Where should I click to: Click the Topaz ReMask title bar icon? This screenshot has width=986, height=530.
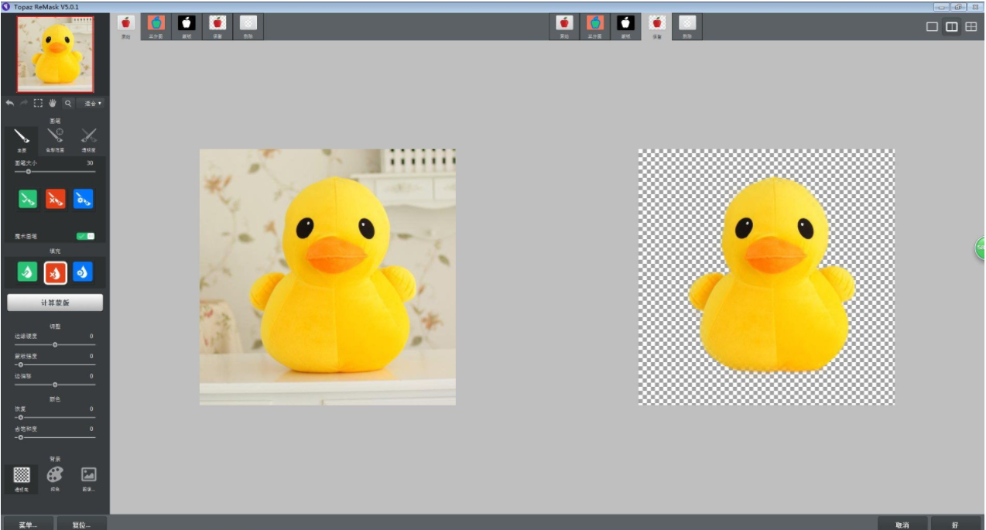(6, 6)
